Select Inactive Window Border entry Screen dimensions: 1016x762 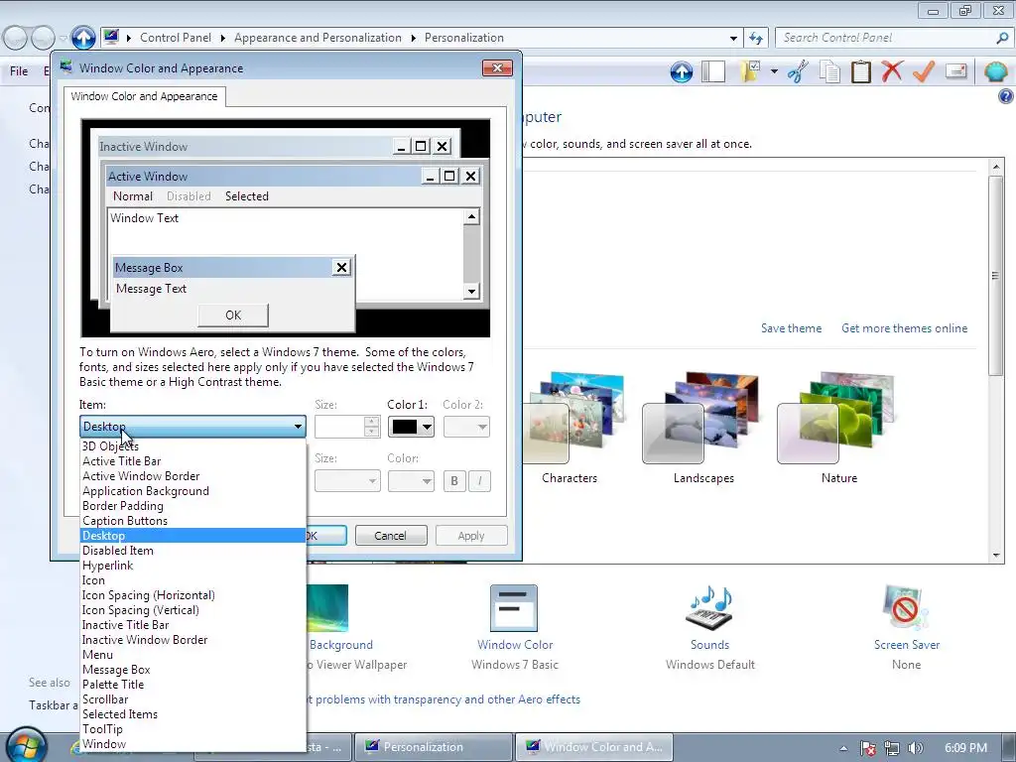tap(192, 640)
